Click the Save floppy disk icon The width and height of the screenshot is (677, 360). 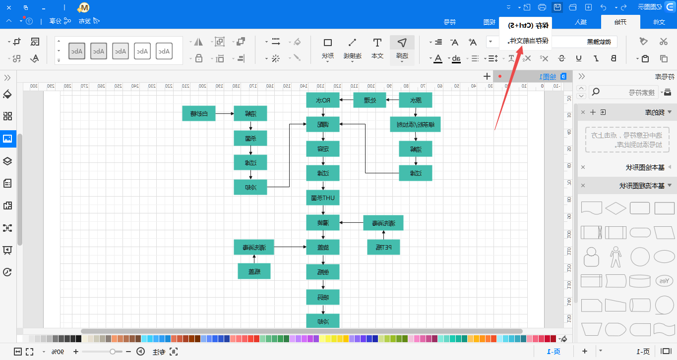557,7
